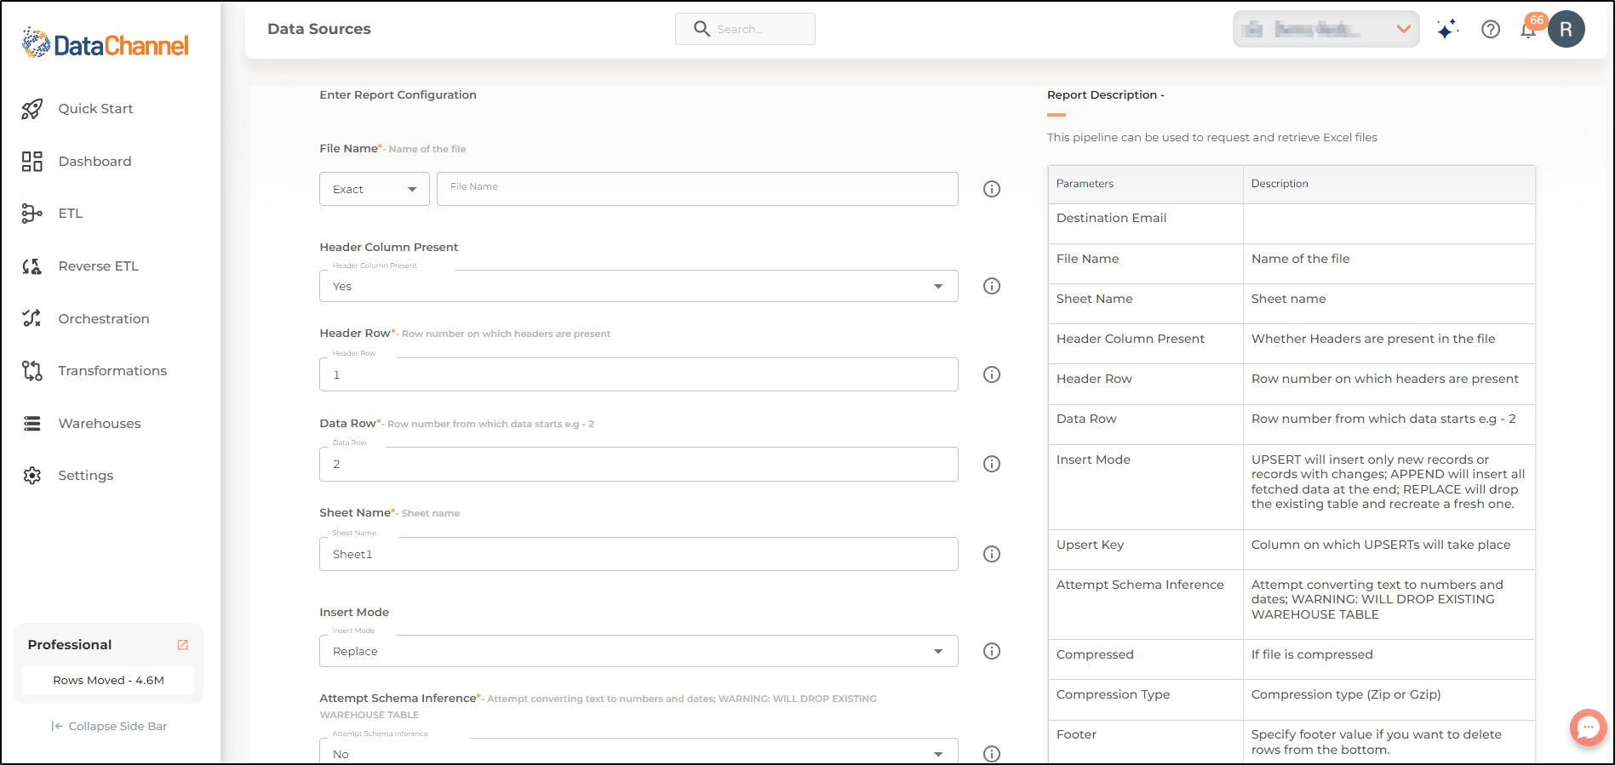
Task: Focus the Sheet Name input
Action: pyautogui.click(x=639, y=554)
